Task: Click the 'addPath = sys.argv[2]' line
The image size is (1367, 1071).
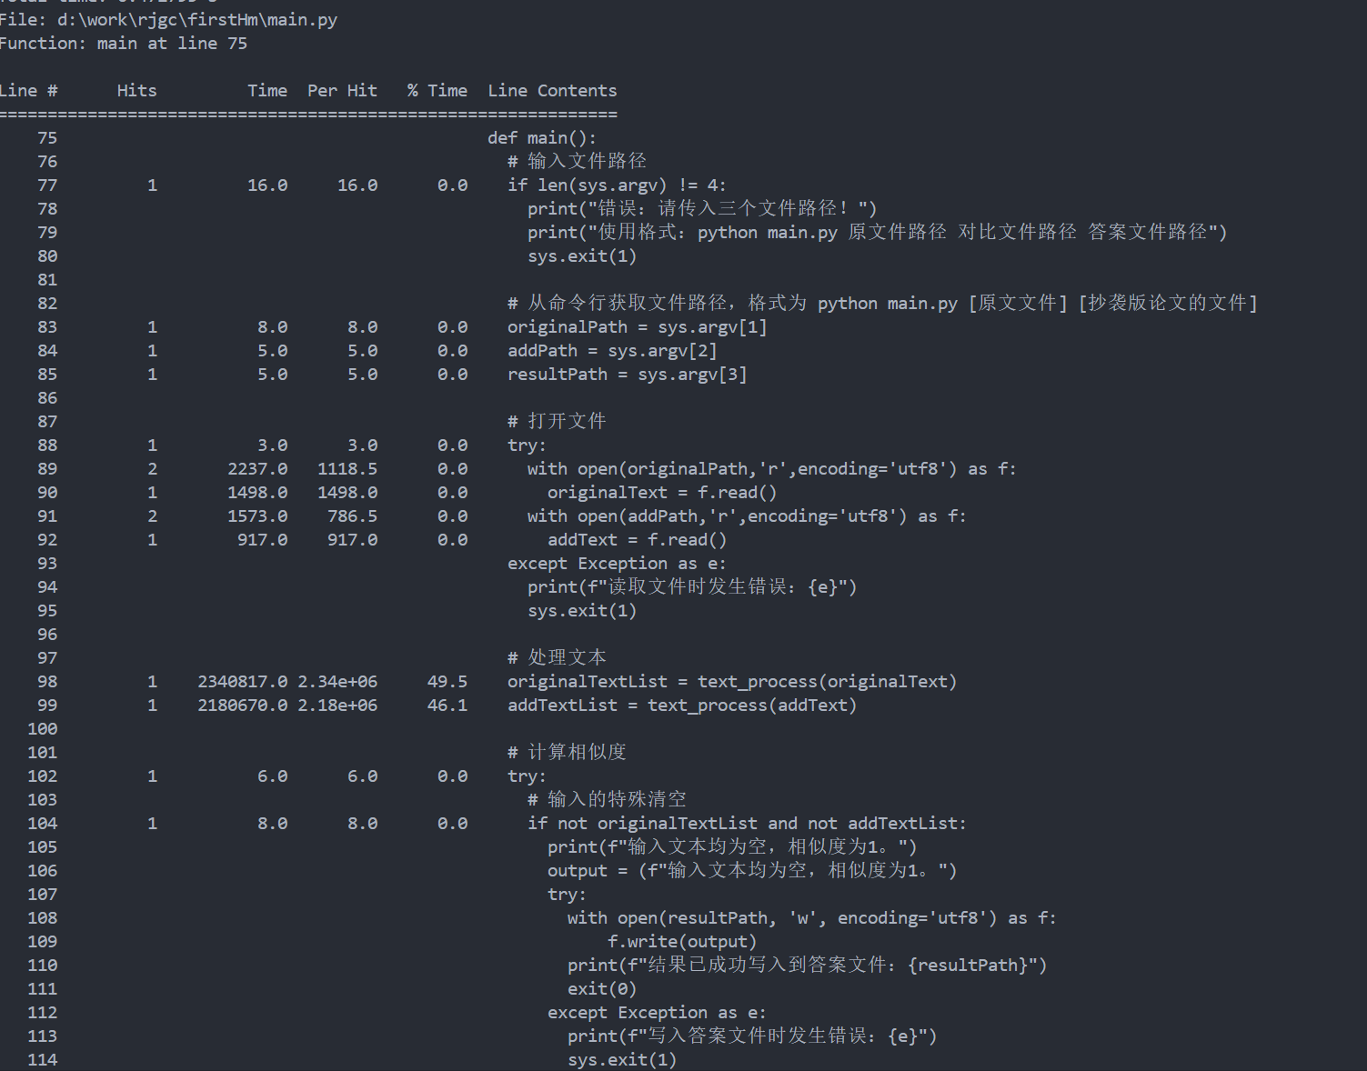Action: coord(612,351)
